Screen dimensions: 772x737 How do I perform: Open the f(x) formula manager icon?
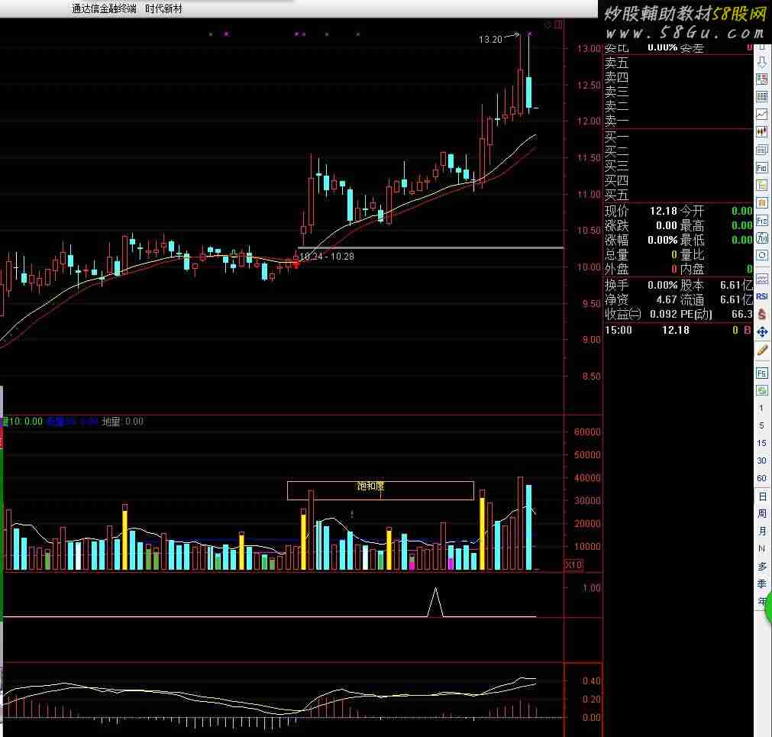click(x=761, y=238)
